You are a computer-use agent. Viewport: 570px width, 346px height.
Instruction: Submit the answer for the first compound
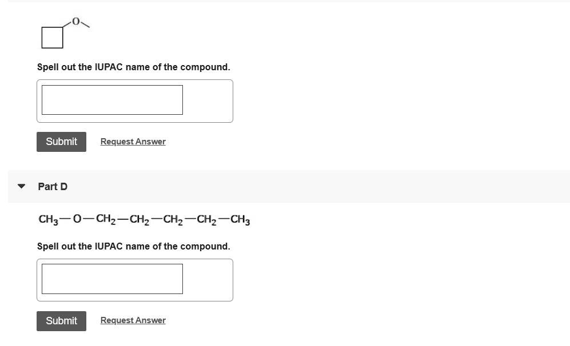(61, 142)
